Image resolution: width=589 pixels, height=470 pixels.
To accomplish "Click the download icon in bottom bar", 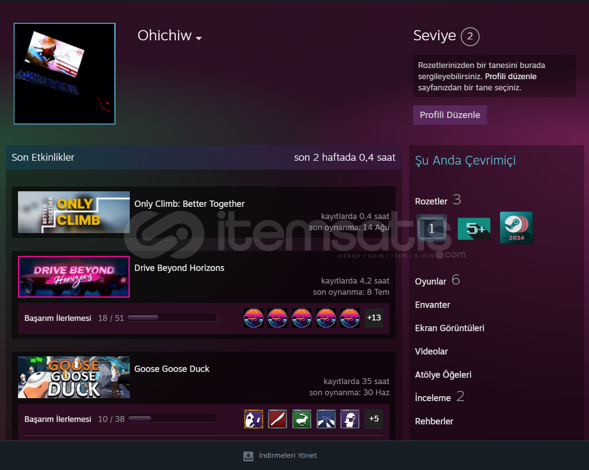I will click(x=248, y=456).
